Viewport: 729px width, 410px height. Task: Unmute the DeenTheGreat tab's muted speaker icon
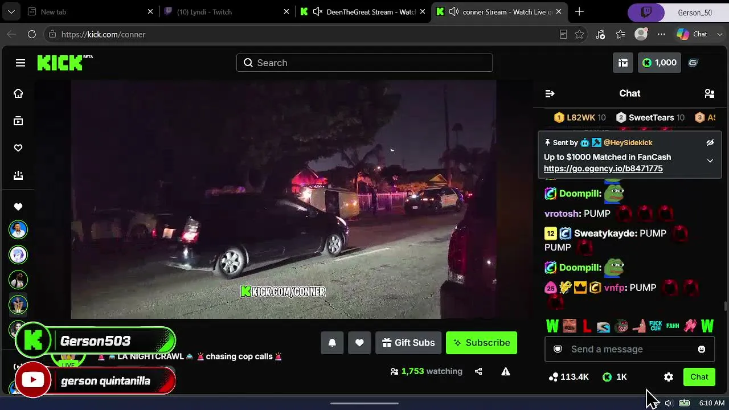tap(318, 12)
